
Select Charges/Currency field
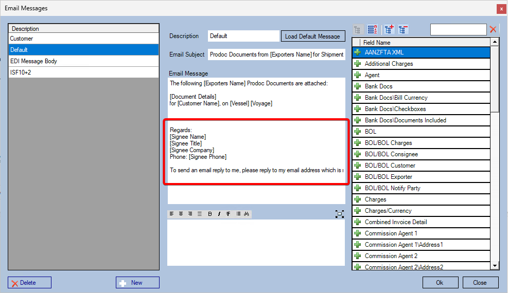pos(421,211)
